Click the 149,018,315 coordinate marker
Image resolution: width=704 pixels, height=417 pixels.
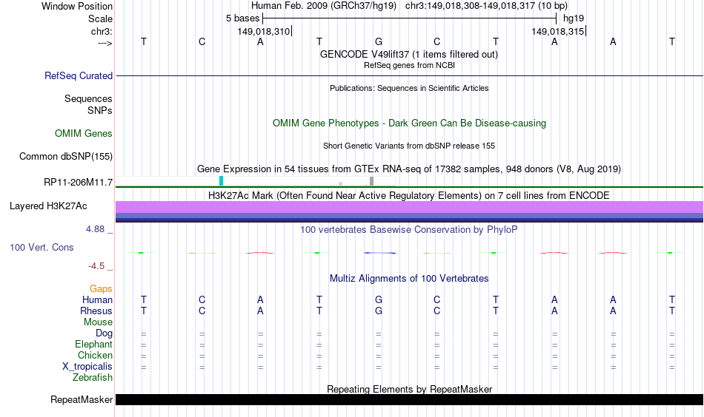[559, 31]
